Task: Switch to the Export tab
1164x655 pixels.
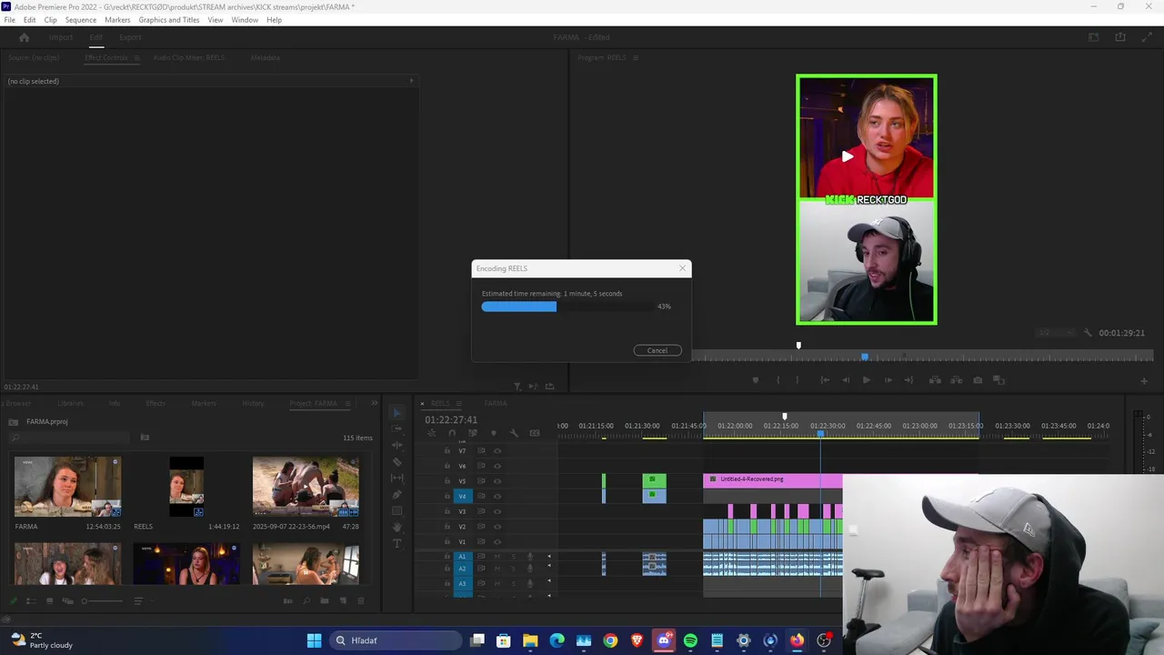Action: coord(130,37)
